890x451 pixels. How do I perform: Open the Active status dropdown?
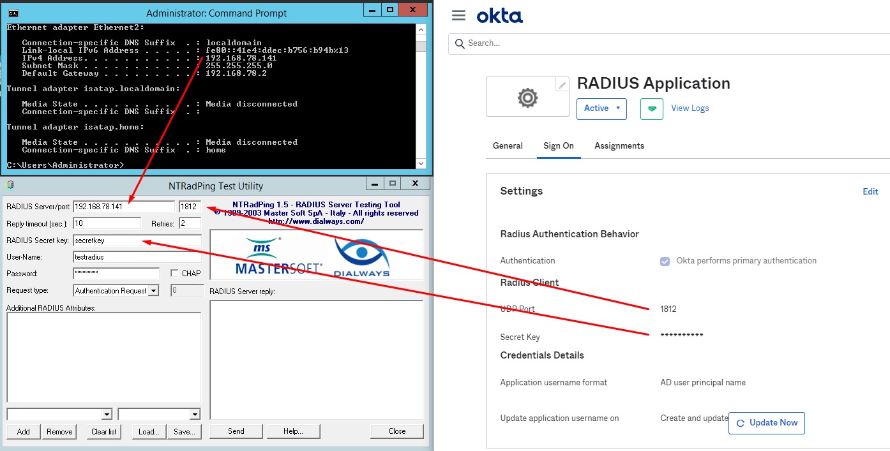pos(601,108)
